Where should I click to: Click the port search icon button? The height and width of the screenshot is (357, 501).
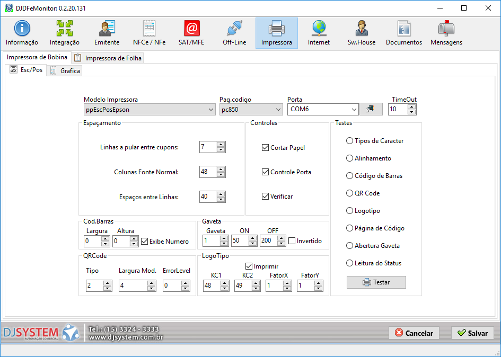[371, 109]
